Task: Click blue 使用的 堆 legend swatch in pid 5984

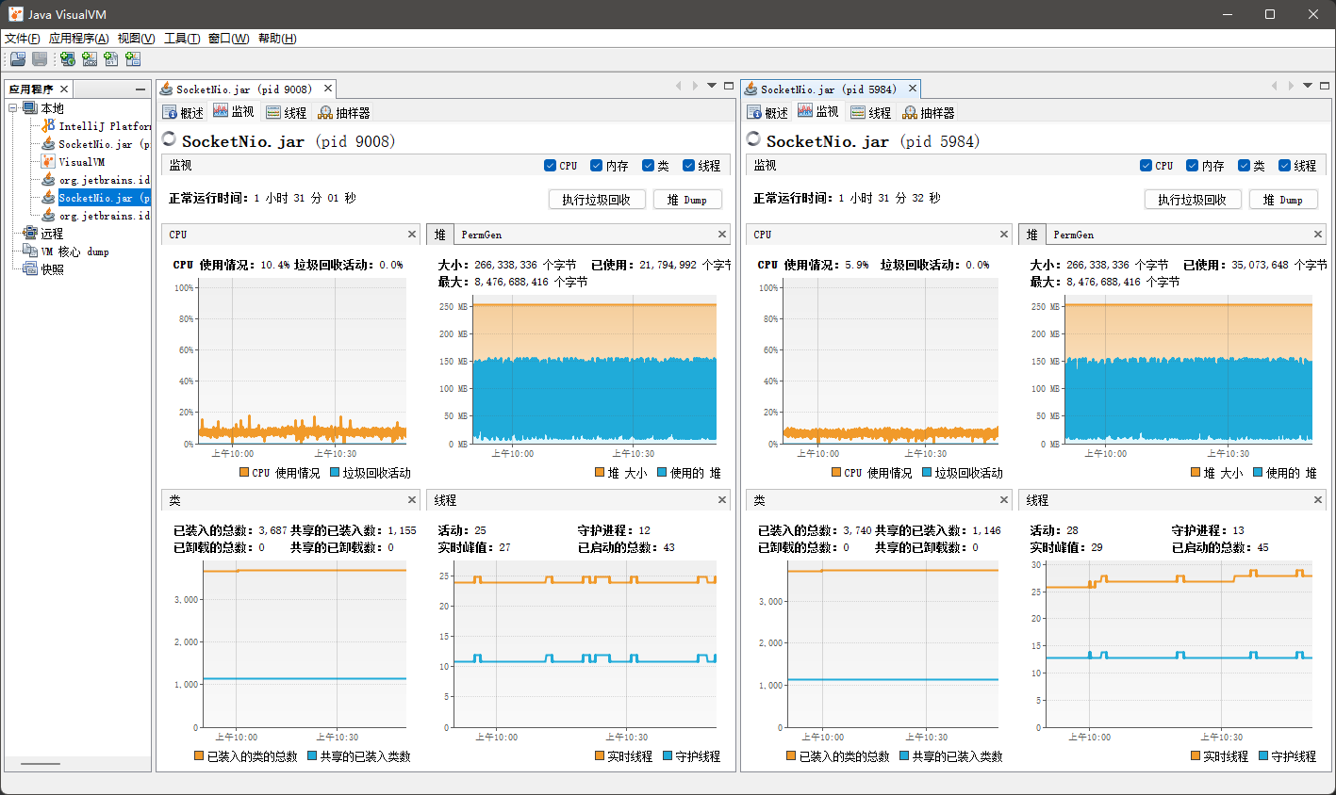Action: pyautogui.click(x=1258, y=473)
